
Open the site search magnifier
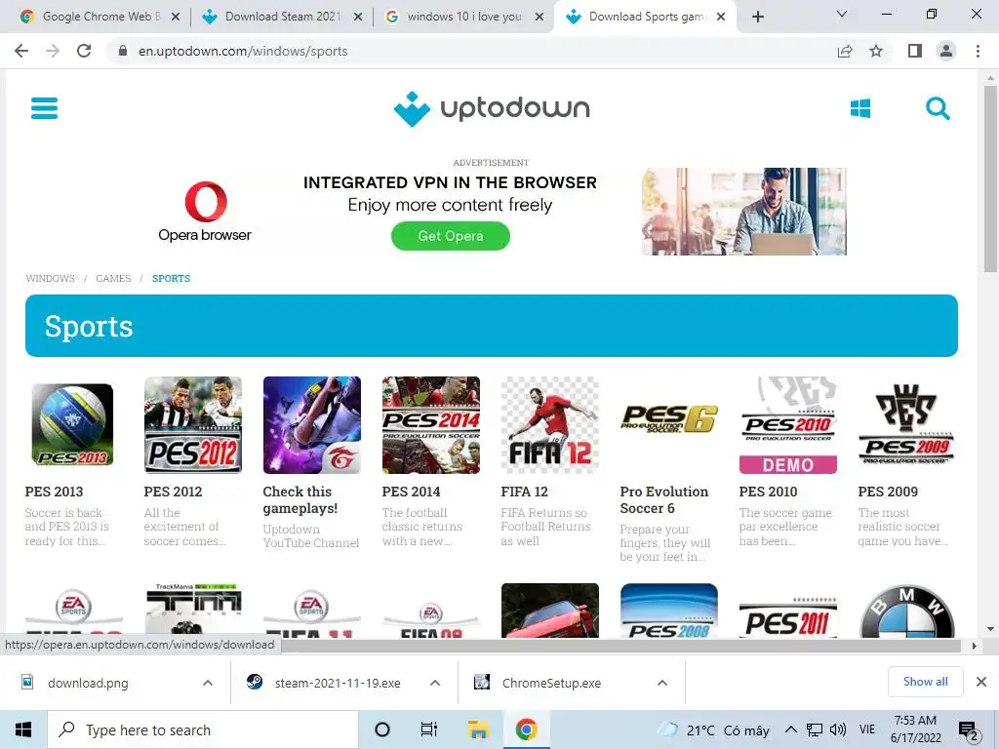938,108
